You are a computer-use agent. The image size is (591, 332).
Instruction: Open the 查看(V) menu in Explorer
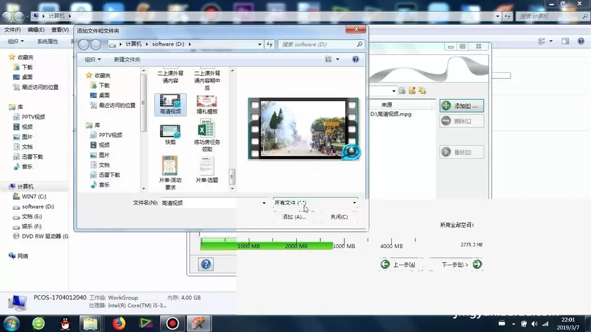coord(60,30)
